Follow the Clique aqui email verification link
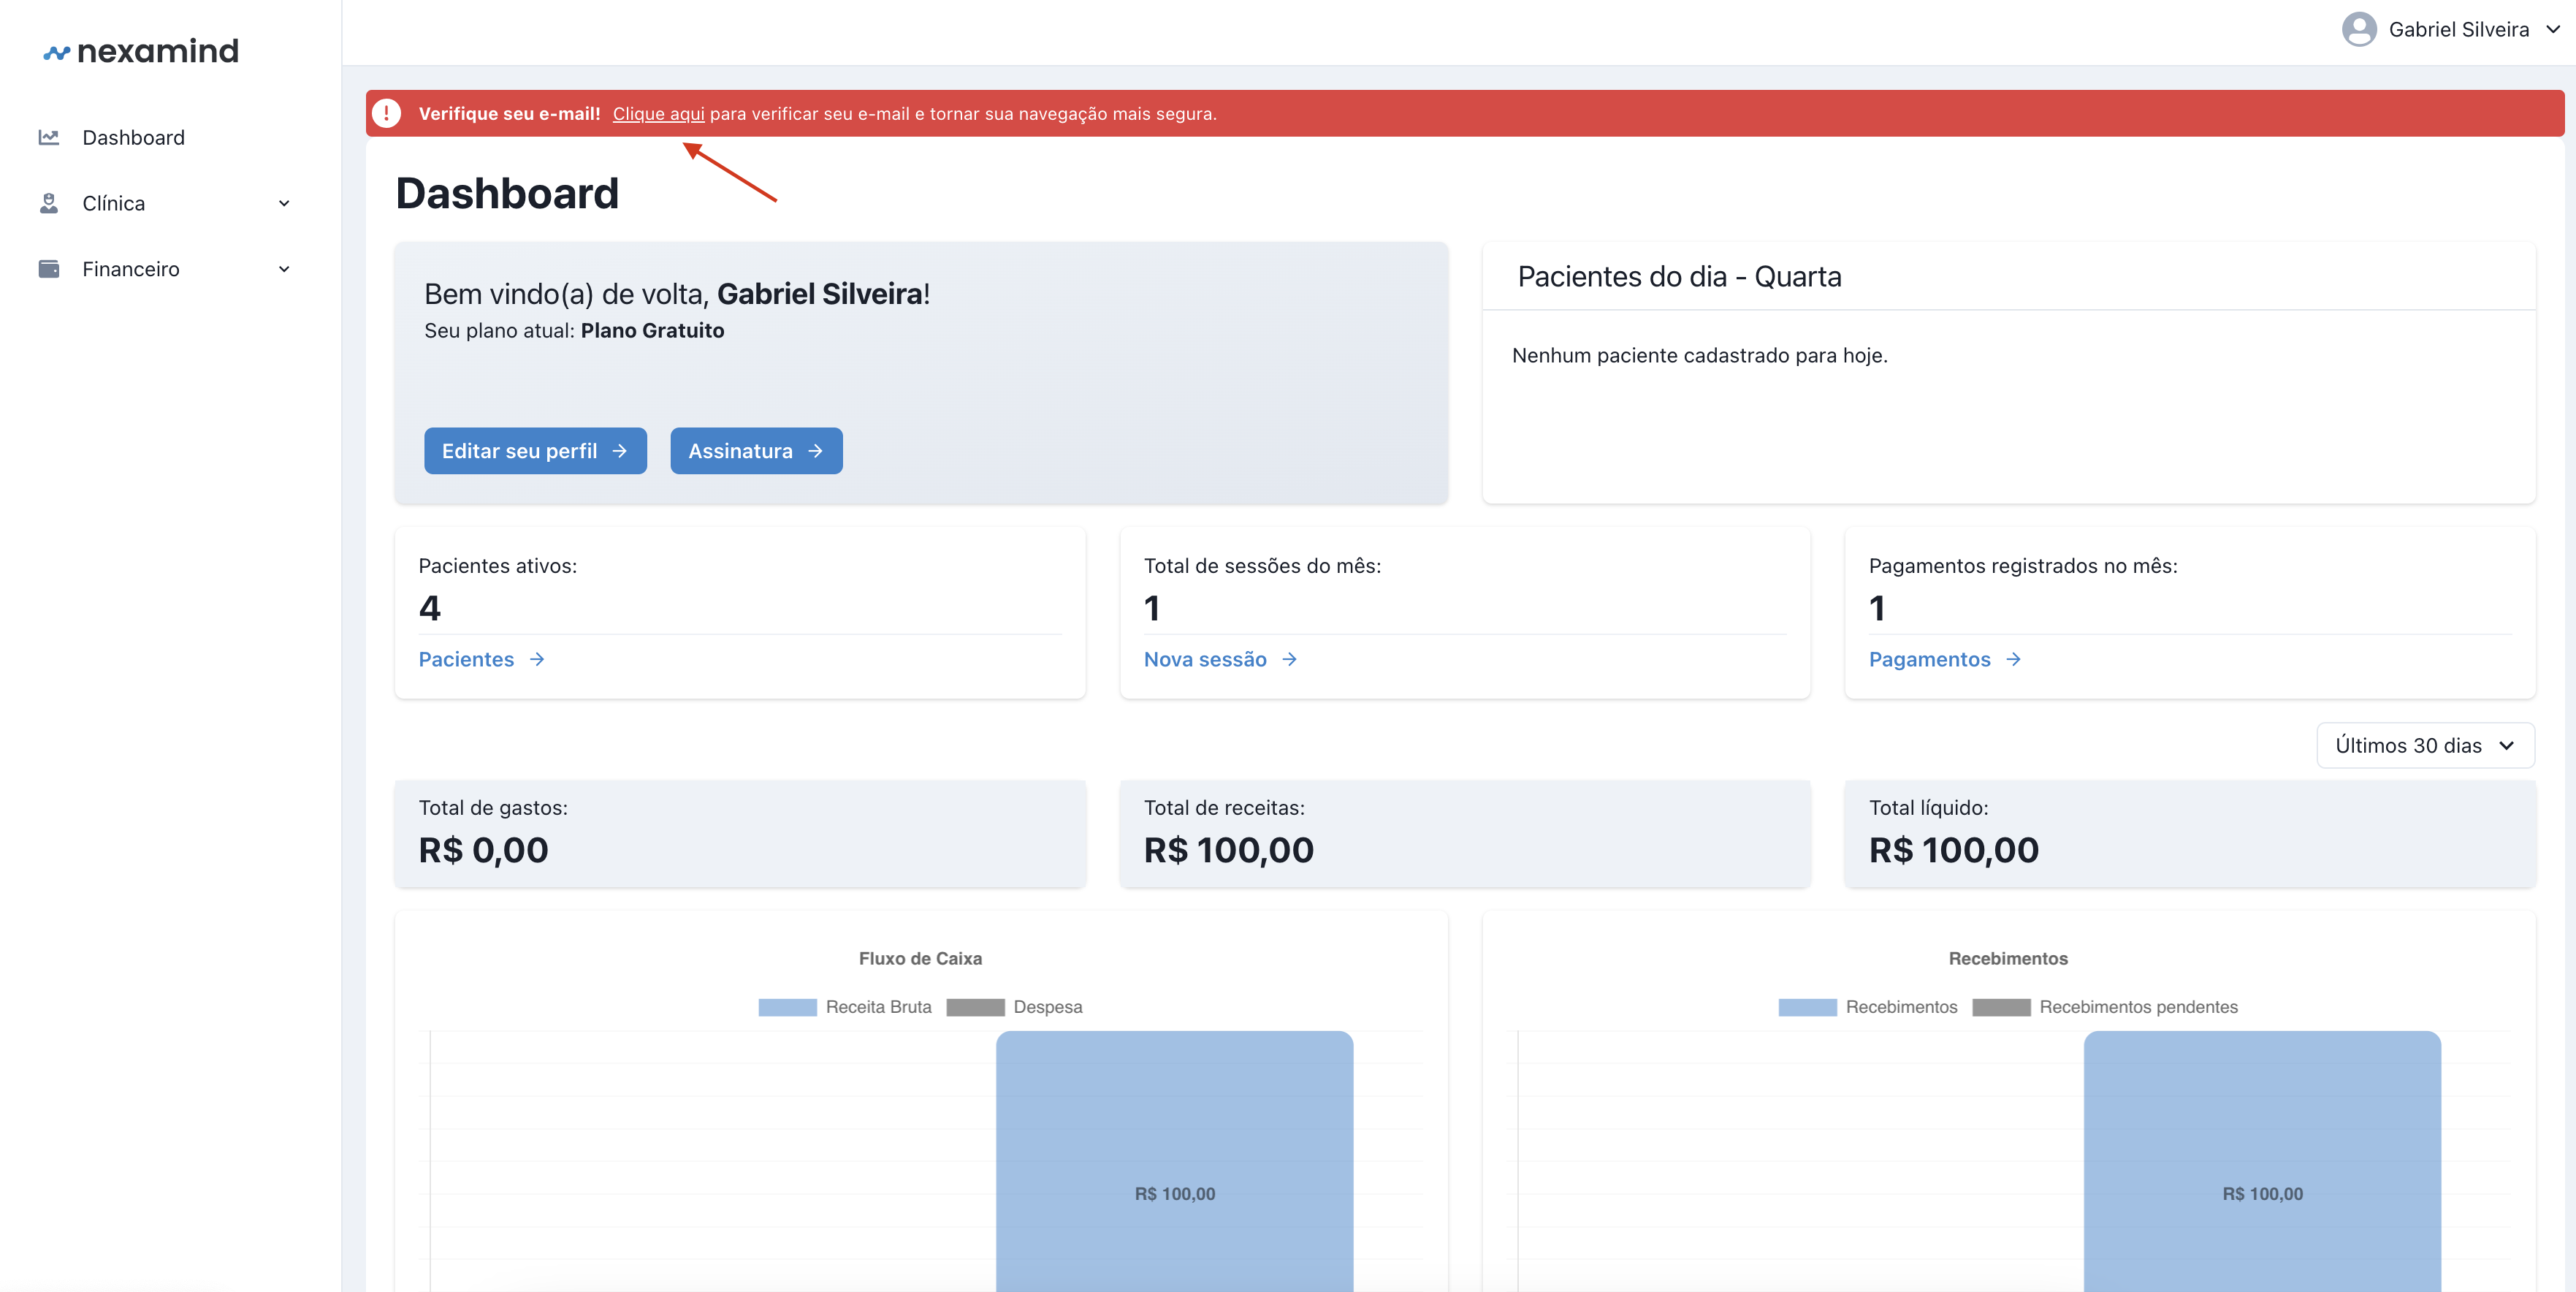Image resolution: width=2576 pixels, height=1292 pixels. tap(658, 113)
